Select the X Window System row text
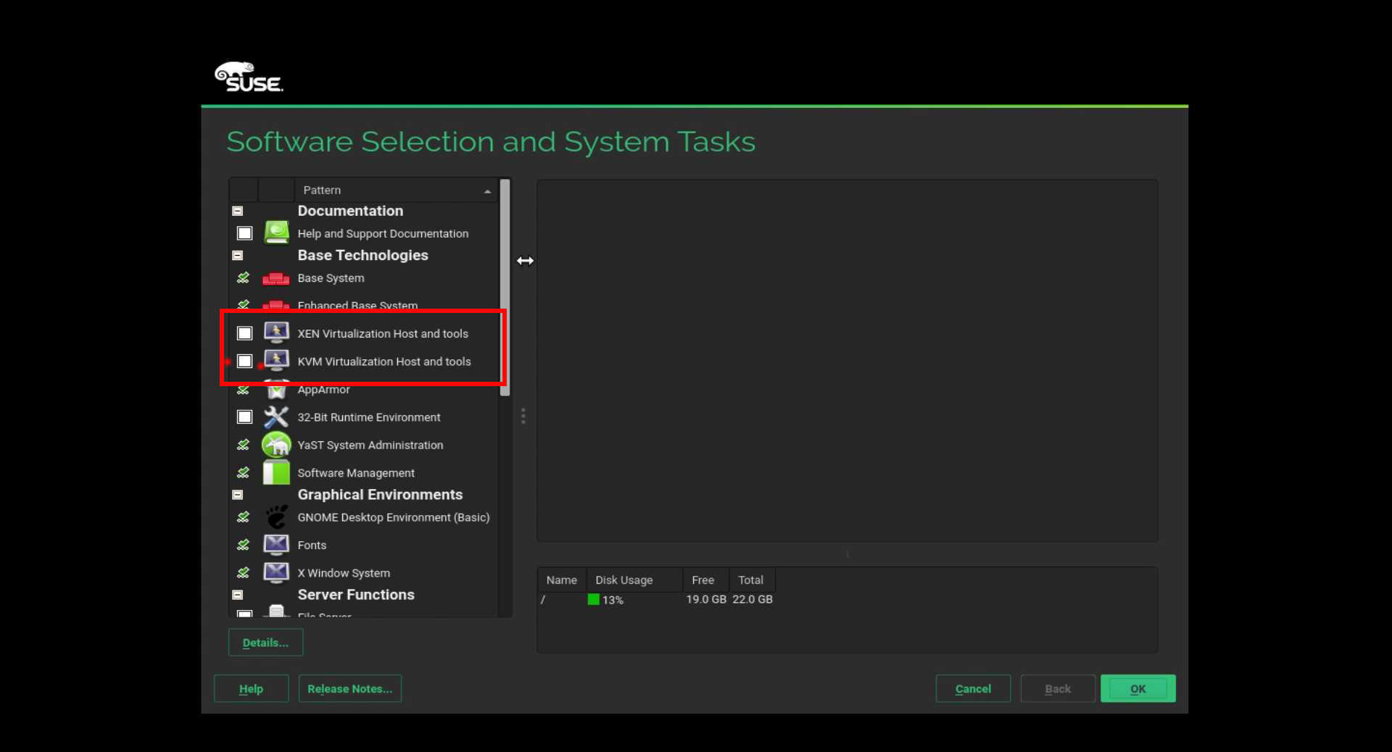 pos(344,573)
